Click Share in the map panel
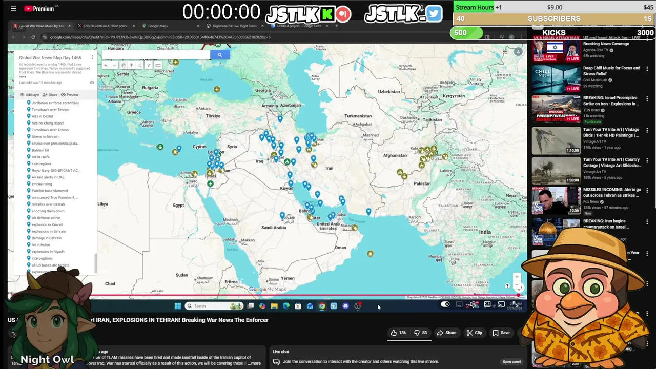The height and width of the screenshot is (369, 656). pyautogui.click(x=50, y=95)
